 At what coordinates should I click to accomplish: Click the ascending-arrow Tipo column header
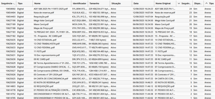tap(209, 3)
